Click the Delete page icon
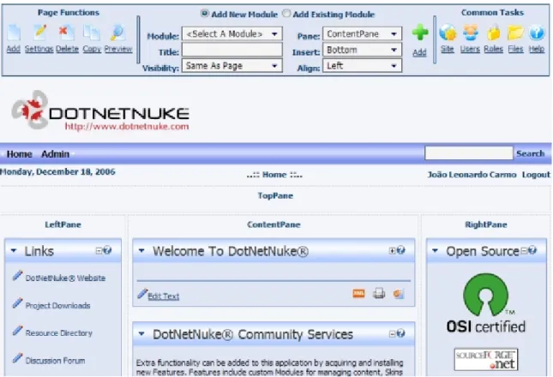 click(66, 33)
